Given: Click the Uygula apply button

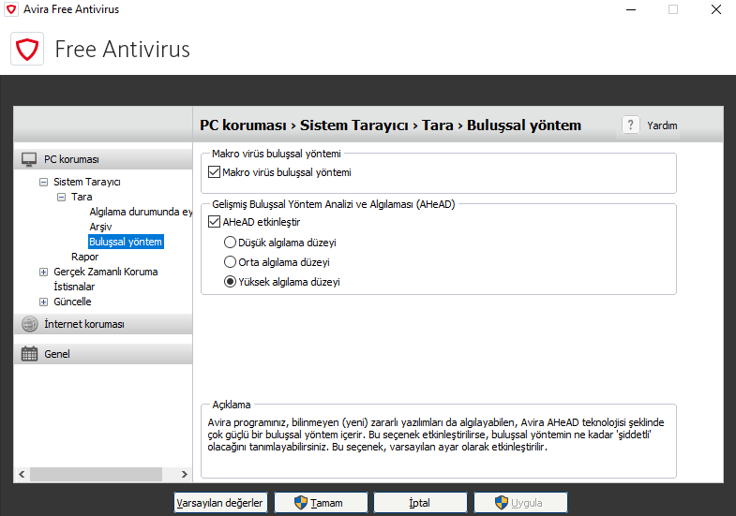Looking at the screenshot, I should click(520, 503).
